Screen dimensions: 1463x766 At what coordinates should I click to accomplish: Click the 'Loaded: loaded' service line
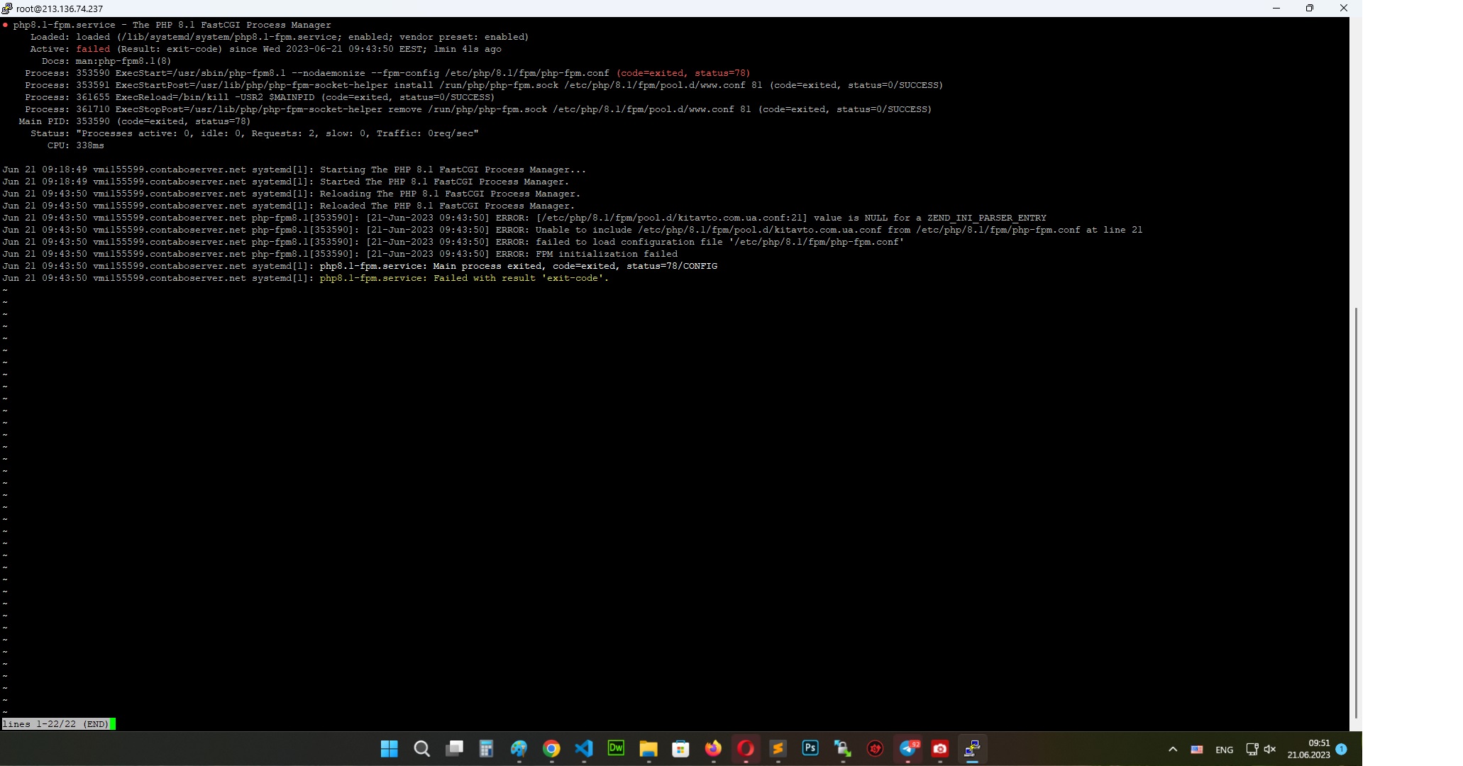280,37
